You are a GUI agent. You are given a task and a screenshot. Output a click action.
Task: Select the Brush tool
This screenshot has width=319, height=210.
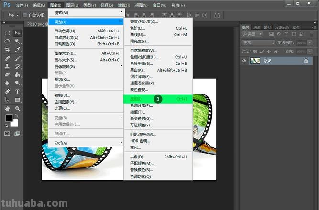[x=18, y=59]
